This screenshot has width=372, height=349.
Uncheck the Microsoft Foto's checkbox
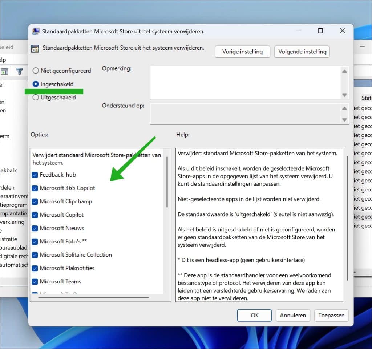pos(35,242)
